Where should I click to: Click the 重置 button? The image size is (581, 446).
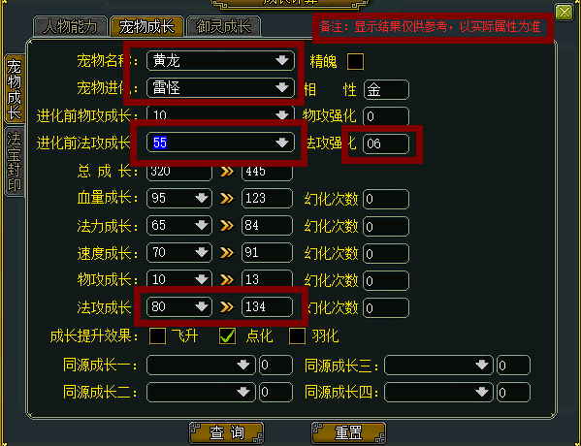point(348,432)
